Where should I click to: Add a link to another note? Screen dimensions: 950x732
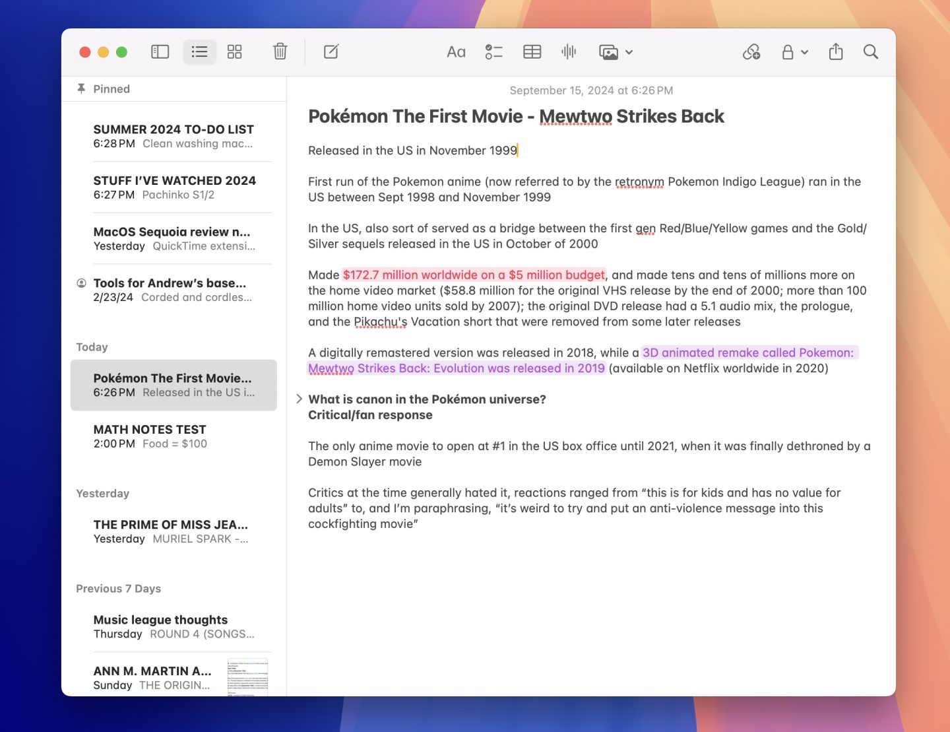(x=751, y=52)
